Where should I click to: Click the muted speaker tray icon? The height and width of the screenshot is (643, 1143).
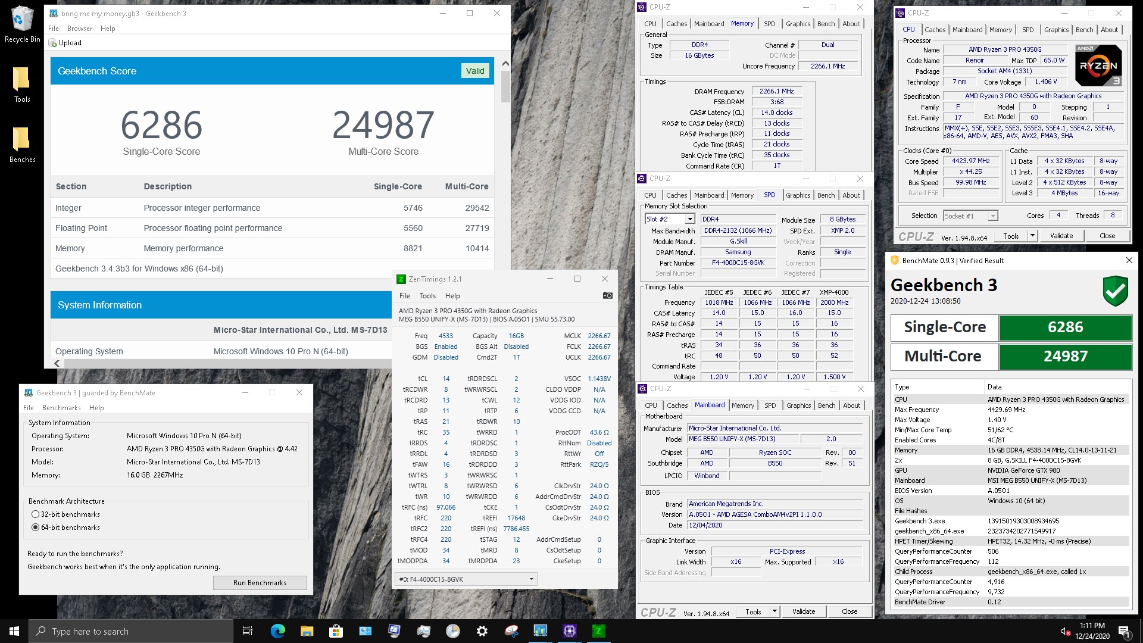tap(1065, 631)
